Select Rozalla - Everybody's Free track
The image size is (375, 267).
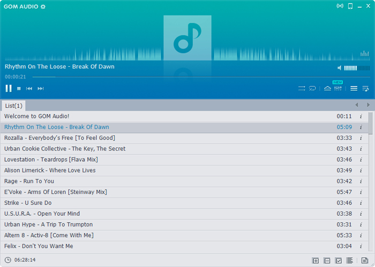184,138
